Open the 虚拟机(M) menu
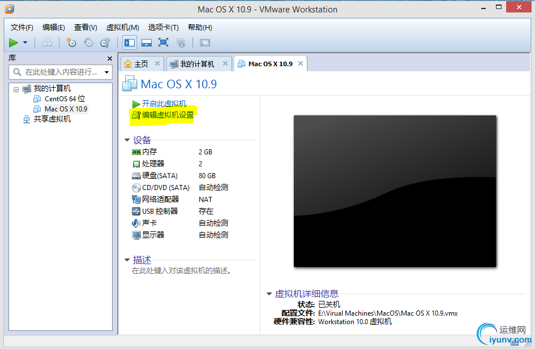 point(122,27)
